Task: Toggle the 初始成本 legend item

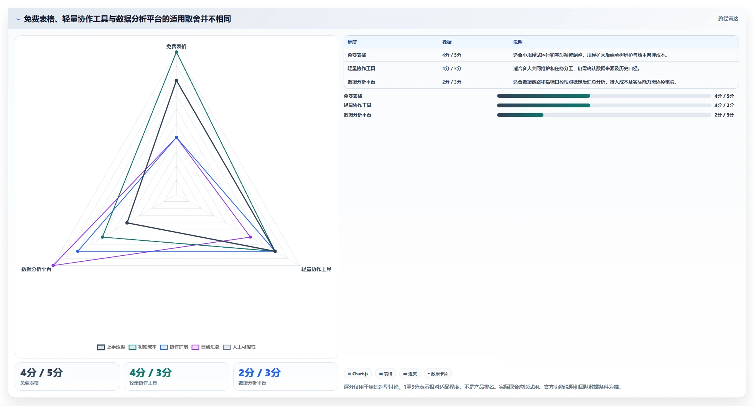Action: coord(143,347)
